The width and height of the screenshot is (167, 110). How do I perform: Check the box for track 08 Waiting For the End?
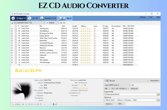16,45
